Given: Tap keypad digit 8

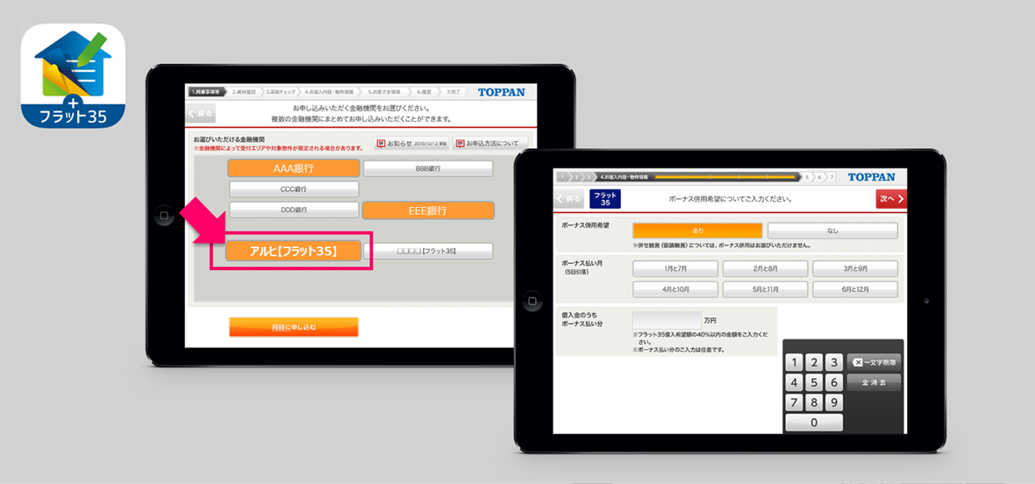Looking at the screenshot, I should tap(815, 402).
